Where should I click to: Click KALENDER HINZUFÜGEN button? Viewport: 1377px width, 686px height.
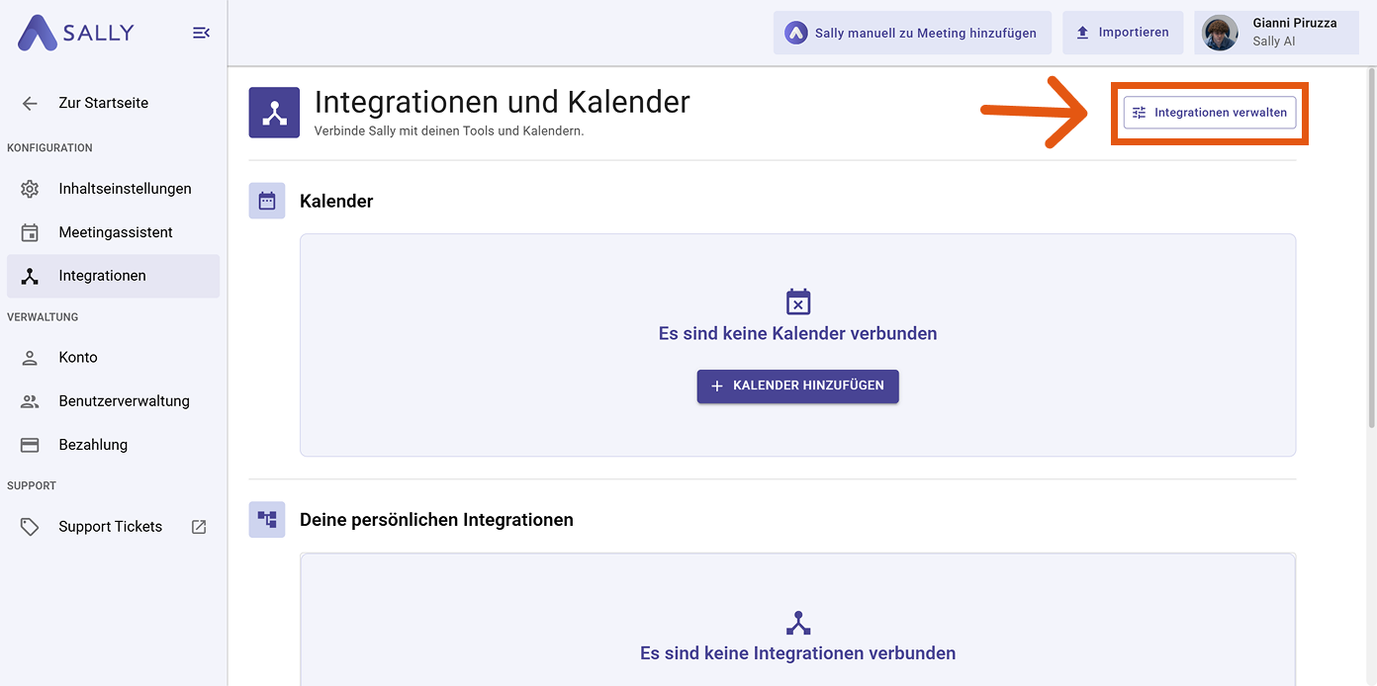[798, 386]
